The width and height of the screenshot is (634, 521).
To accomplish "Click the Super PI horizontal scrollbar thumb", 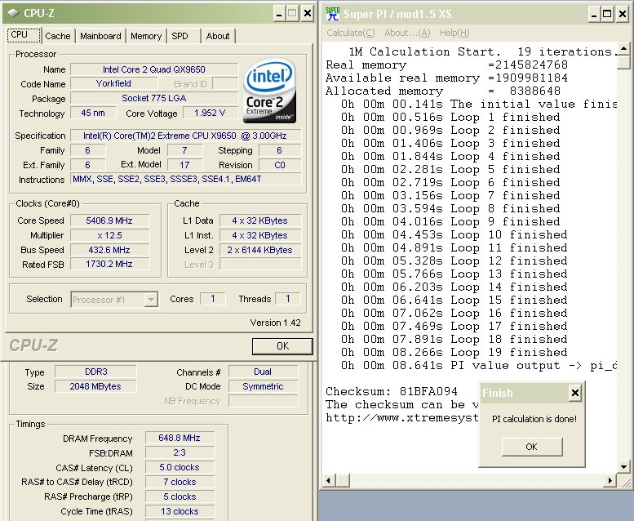I will pos(343,480).
